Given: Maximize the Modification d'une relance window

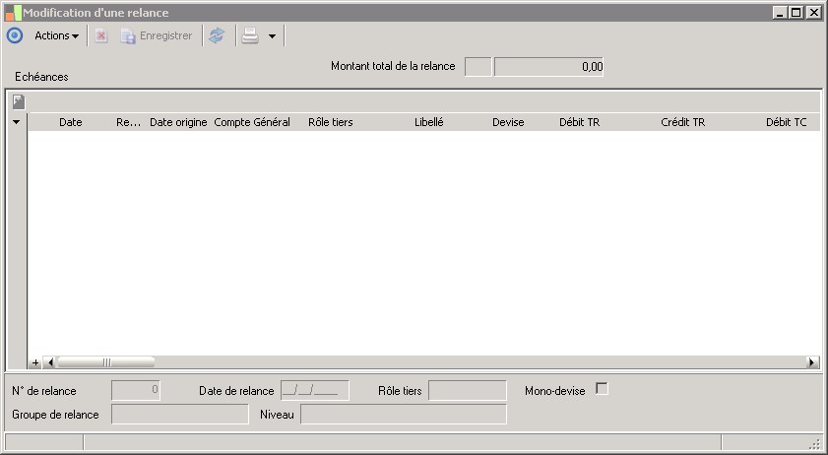Looking at the screenshot, I should tap(796, 13).
